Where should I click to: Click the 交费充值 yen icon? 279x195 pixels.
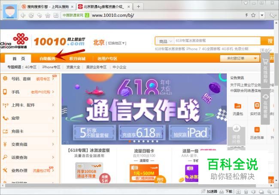click(5, 144)
